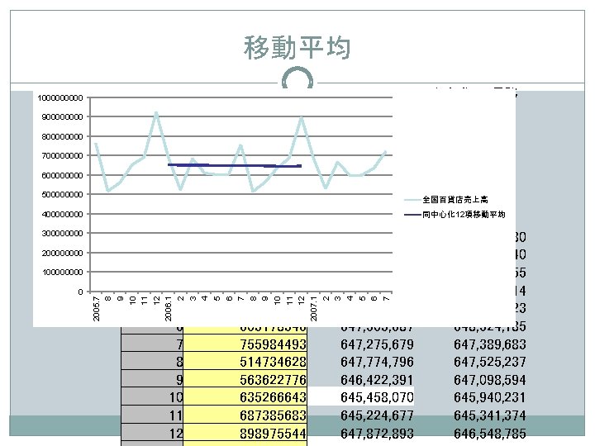The image size is (595, 446).
Task: Click the dark blue moving average line
Action: pyautogui.click(x=235, y=165)
